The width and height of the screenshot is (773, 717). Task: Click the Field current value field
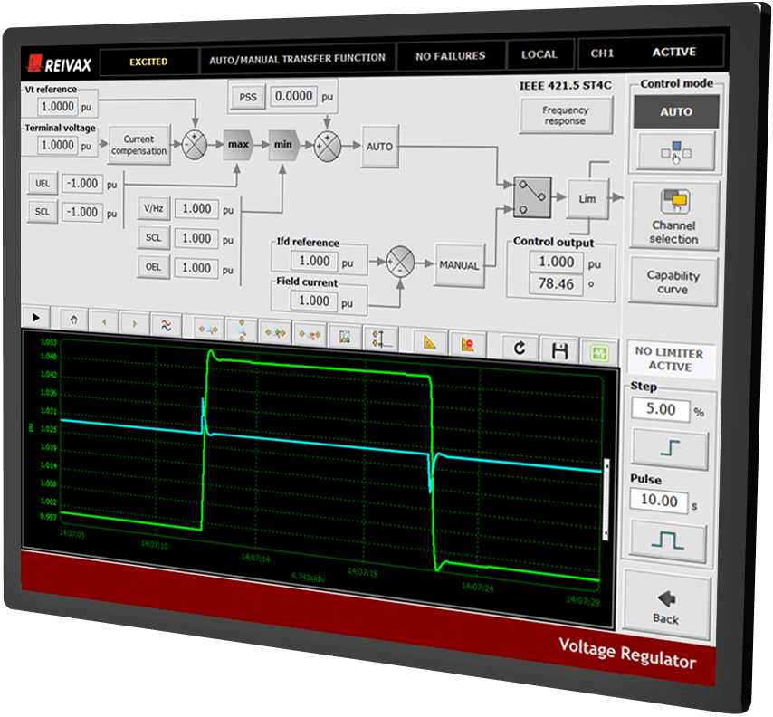click(x=314, y=301)
